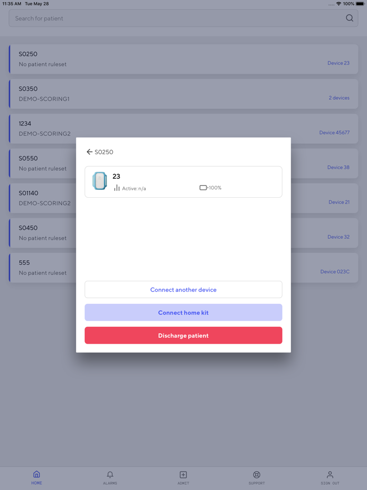Image resolution: width=367 pixels, height=490 pixels.
Task: Open Device 023C link
Action: pyautogui.click(x=334, y=272)
